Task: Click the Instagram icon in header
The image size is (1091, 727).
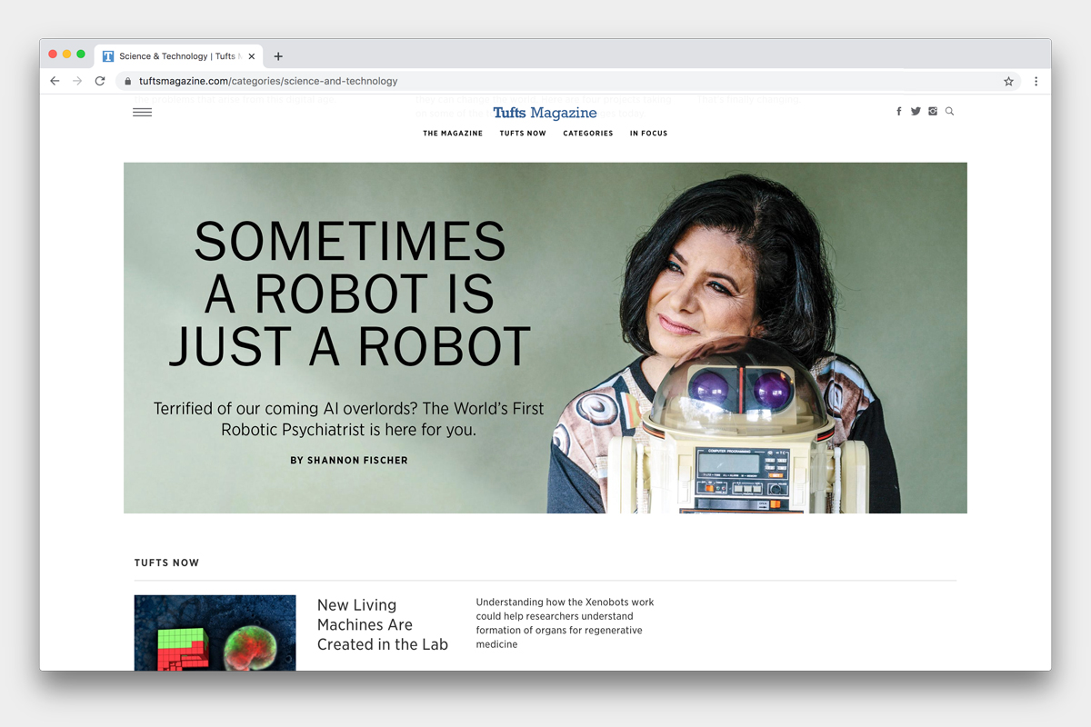Action: point(933,112)
